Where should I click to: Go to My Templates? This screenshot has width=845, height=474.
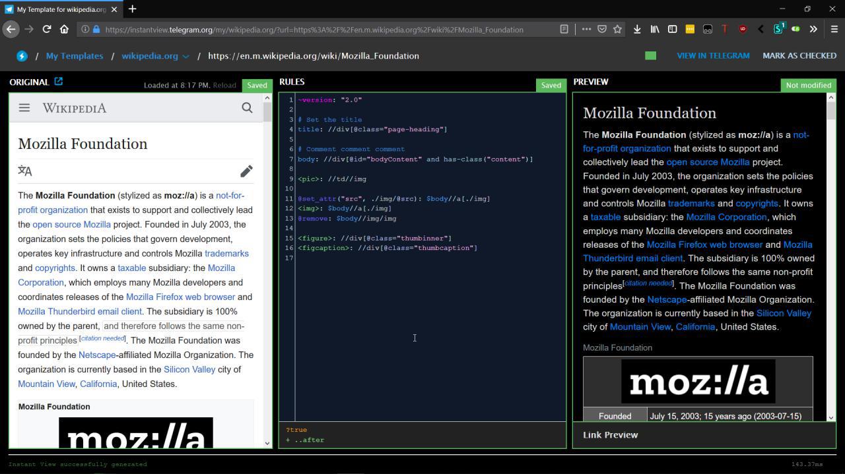pos(74,56)
